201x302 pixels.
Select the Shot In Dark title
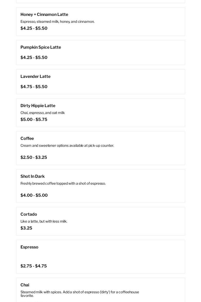(33, 176)
